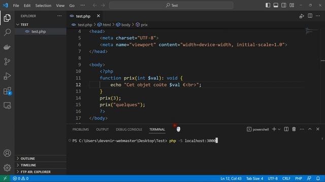
Task: Click the Run file button in editor
Action: click(x=302, y=16)
